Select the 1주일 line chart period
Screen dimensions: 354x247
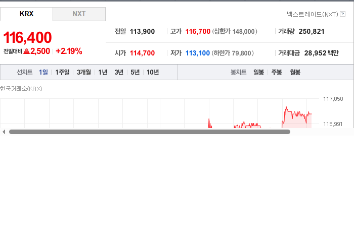coord(62,72)
